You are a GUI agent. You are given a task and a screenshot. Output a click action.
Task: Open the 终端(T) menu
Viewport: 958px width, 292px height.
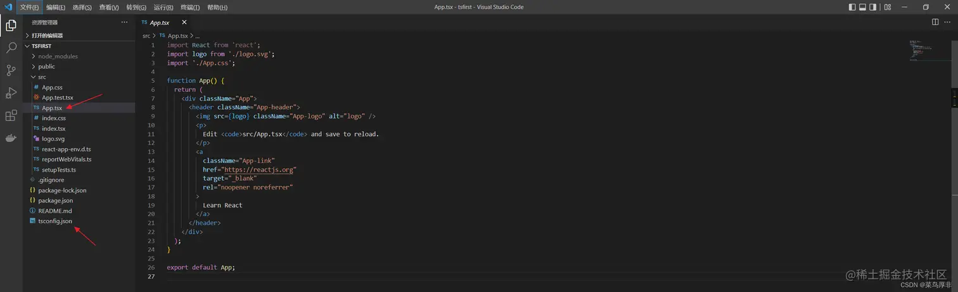click(190, 7)
